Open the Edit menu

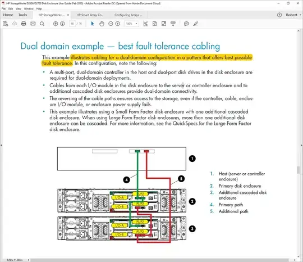11,8
